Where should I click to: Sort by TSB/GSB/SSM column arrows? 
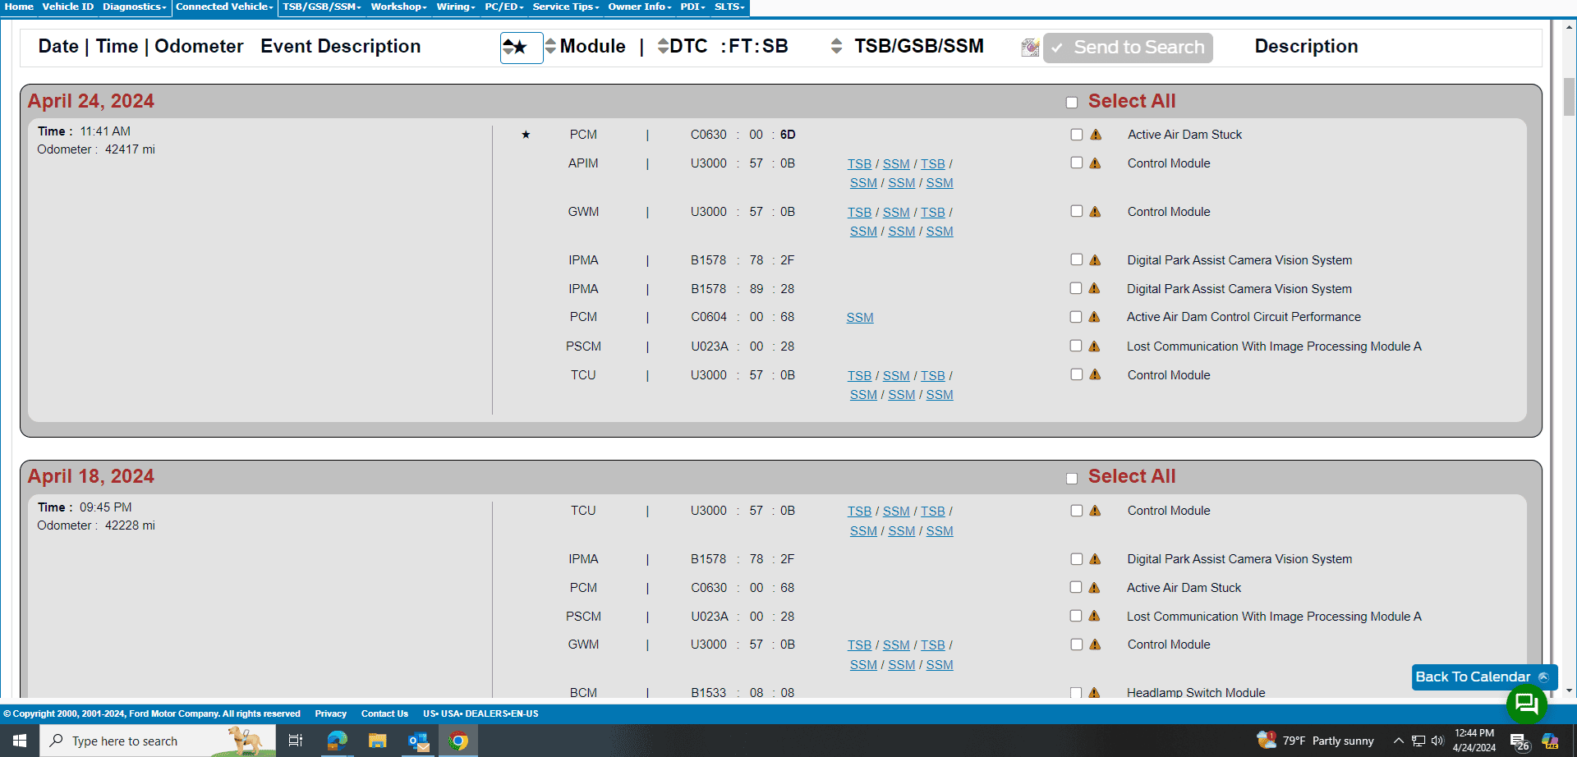pos(836,46)
